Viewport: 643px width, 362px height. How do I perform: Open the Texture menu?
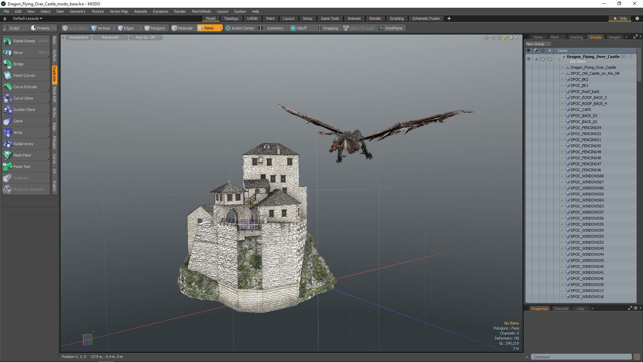click(97, 11)
